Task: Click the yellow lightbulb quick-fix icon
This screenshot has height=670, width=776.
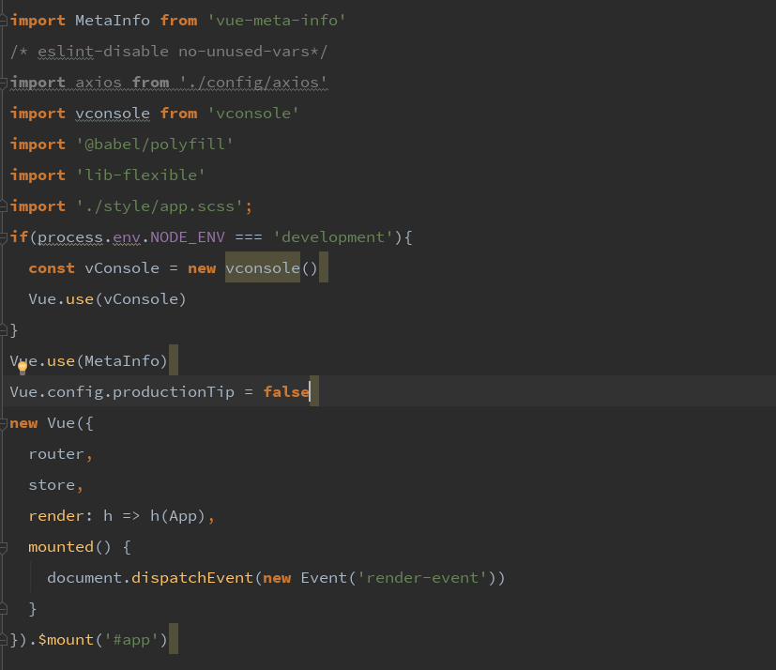Action: [23, 368]
